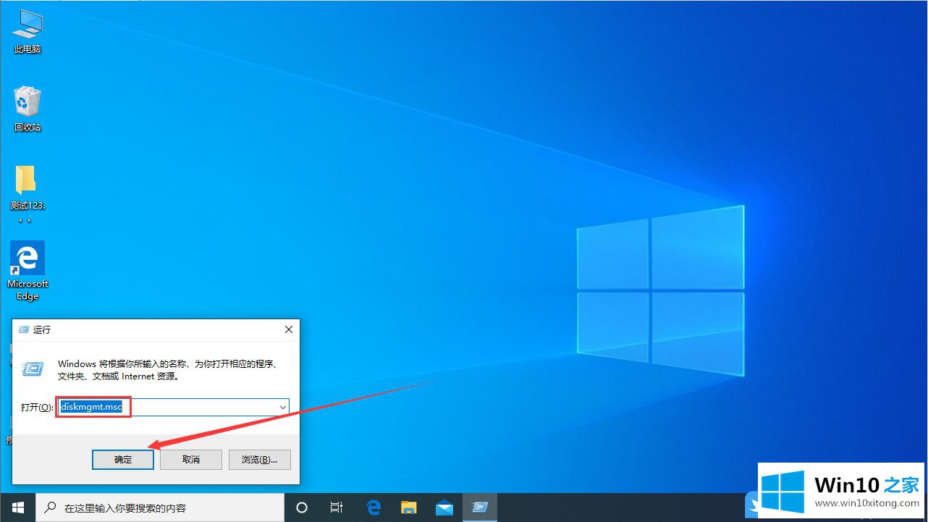Expand the 打开 combo box dropdown arrow
Viewport: 928px width, 522px height.
pyautogui.click(x=282, y=408)
